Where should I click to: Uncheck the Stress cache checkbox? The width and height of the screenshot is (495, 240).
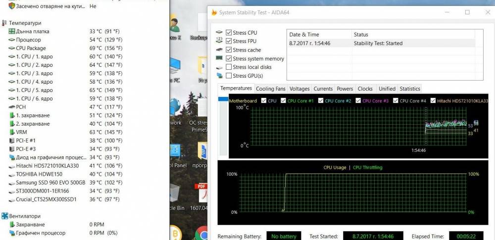pyautogui.click(x=229, y=50)
